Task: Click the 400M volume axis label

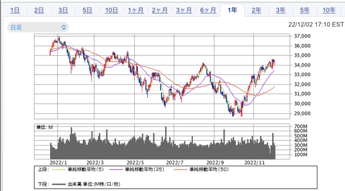Action: [300, 140]
